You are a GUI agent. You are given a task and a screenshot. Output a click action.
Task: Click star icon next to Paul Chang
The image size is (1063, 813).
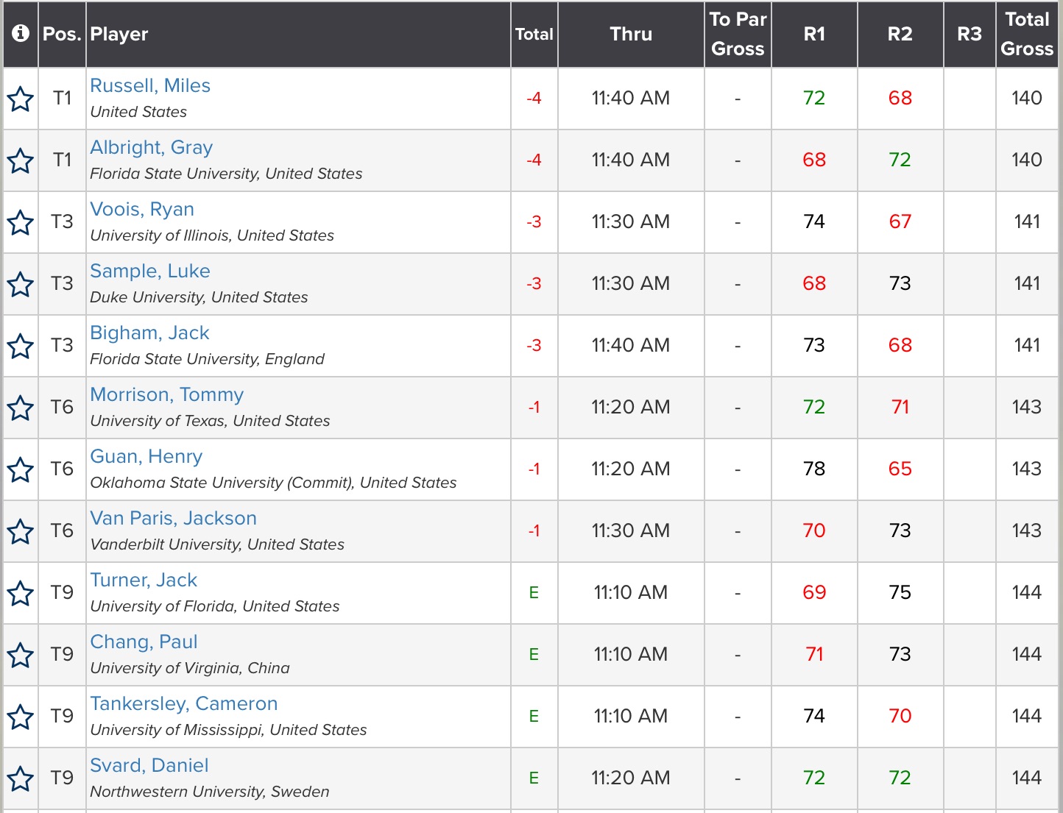click(21, 656)
